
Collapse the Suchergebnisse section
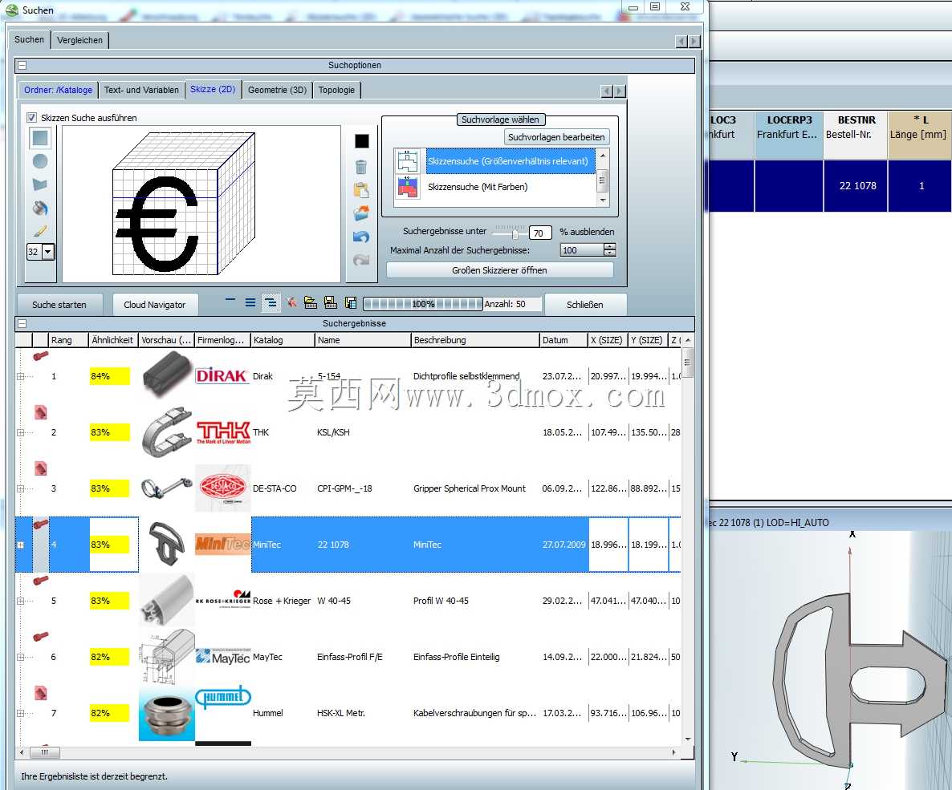coord(22,323)
